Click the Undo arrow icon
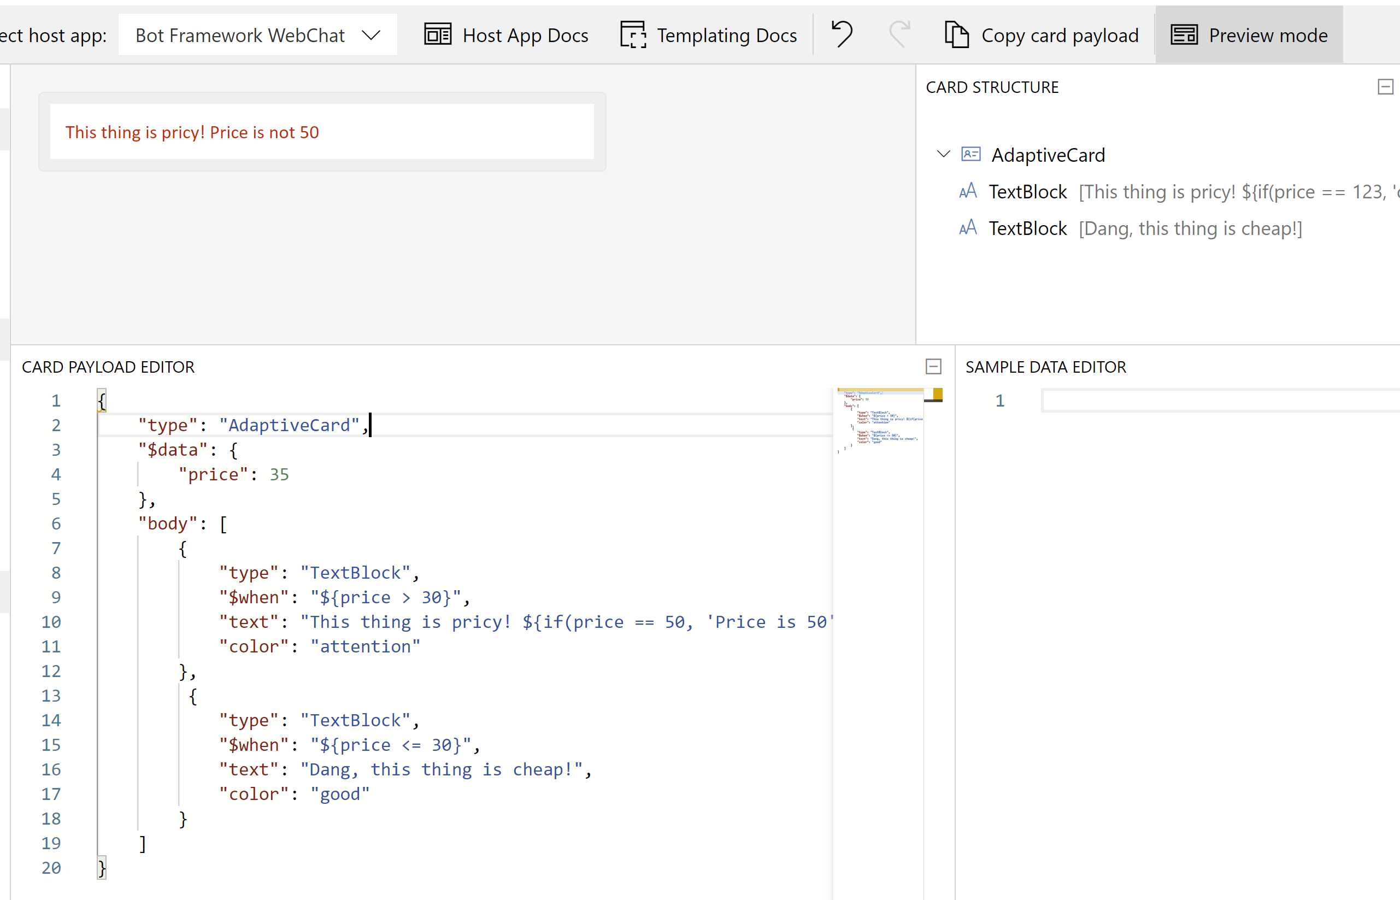1400x900 pixels. (x=842, y=34)
